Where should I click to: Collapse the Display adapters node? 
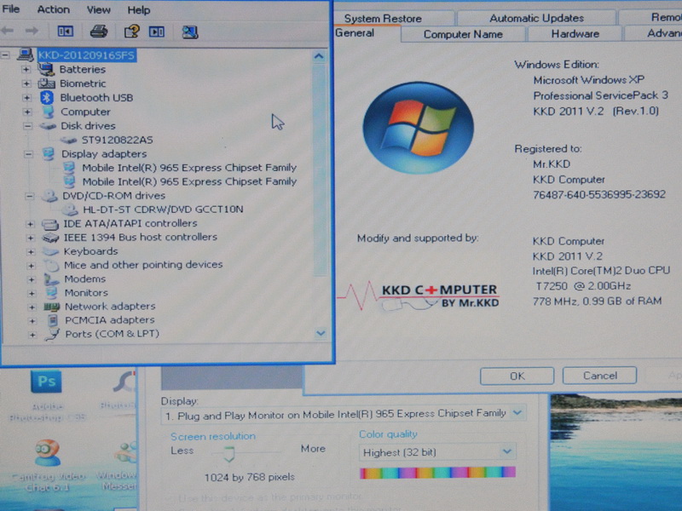pos(27,154)
